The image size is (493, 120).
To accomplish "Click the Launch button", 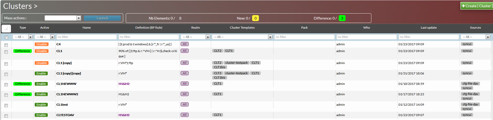I will [102, 18].
